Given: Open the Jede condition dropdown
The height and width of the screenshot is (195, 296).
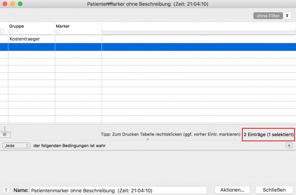Looking at the screenshot, I should [16, 145].
